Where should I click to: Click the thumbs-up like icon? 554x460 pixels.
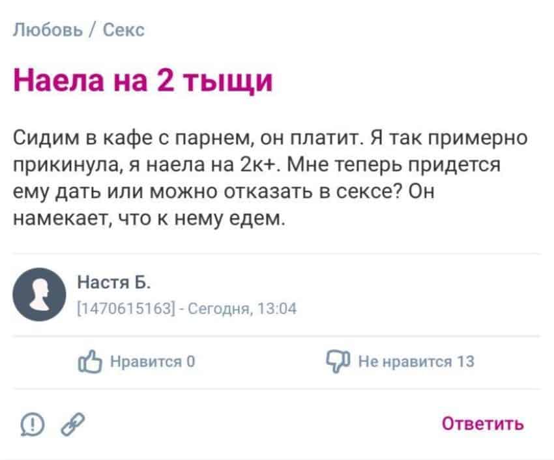click(90, 362)
